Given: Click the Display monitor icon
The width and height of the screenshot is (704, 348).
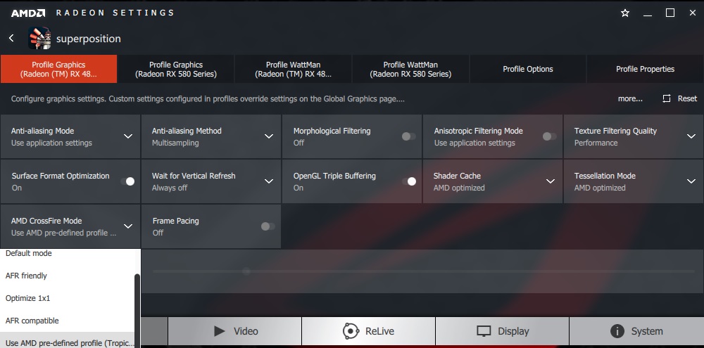Looking at the screenshot, I should (x=484, y=331).
